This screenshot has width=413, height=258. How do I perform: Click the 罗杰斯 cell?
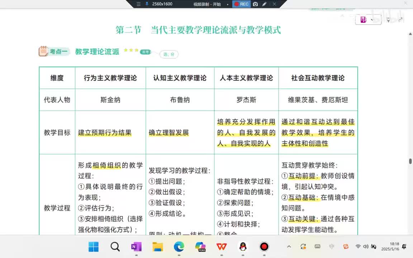tap(246, 100)
